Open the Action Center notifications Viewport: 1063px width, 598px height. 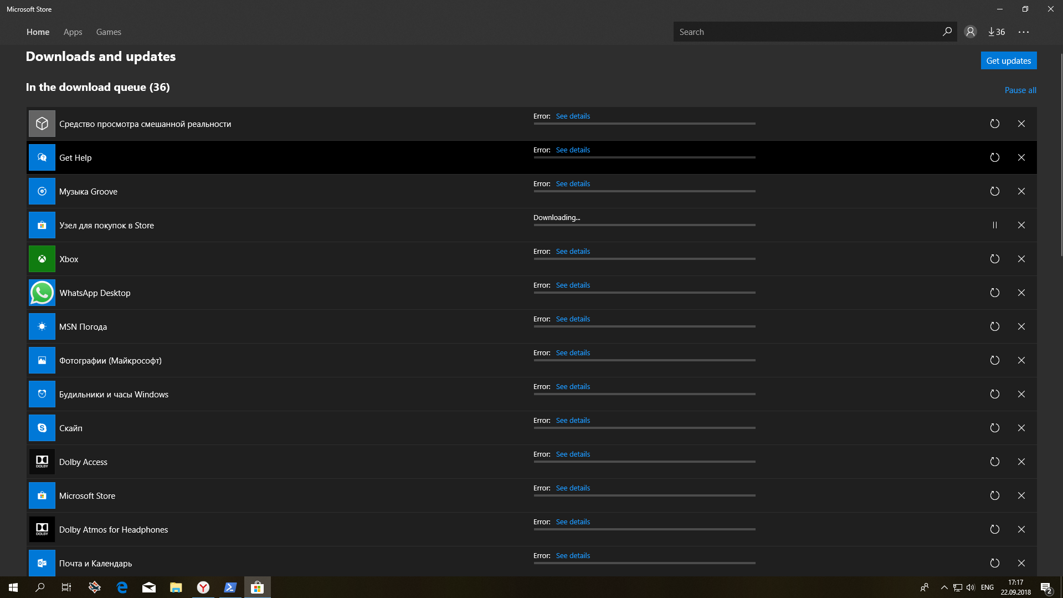point(1046,587)
